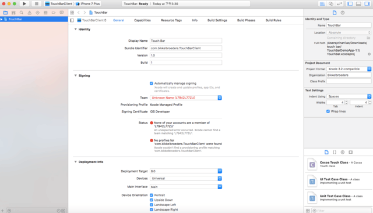Open the Breakpoint navigator
The height and width of the screenshot is (213, 373).
click(54, 13)
